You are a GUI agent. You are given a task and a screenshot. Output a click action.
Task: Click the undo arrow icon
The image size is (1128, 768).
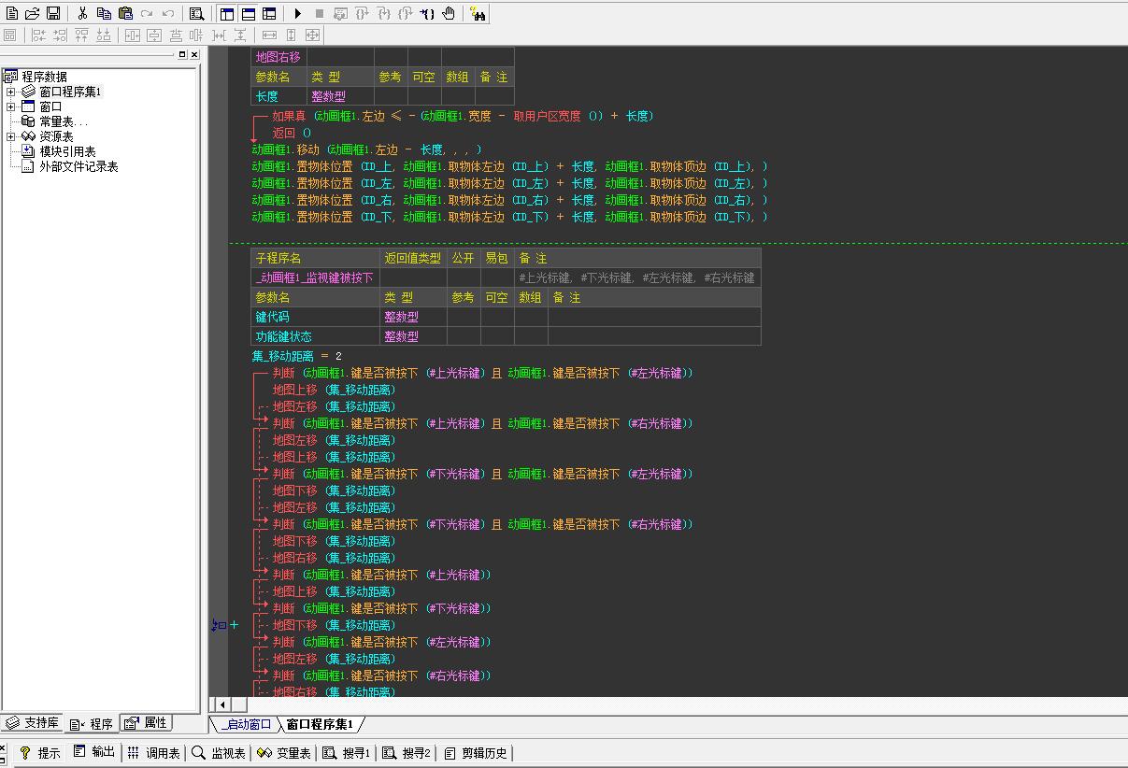pos(168,13)
